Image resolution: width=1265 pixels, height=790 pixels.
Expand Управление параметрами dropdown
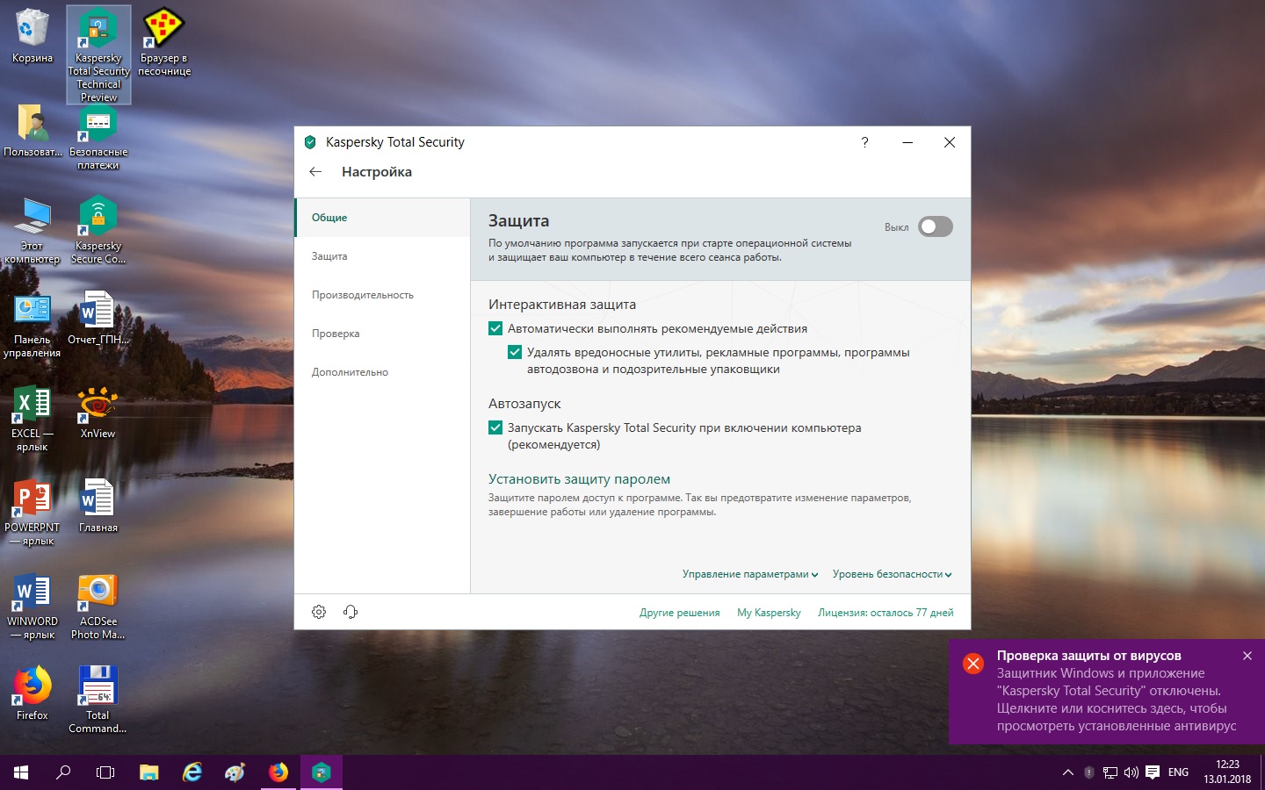pos(749,574)
